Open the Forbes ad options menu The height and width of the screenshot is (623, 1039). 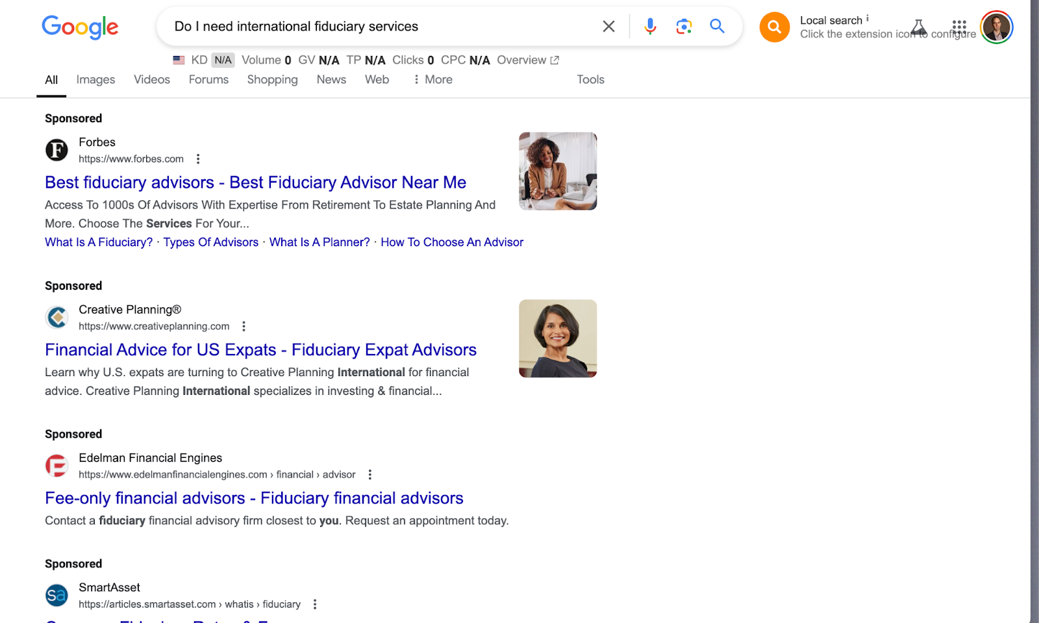tap(198, 159)
